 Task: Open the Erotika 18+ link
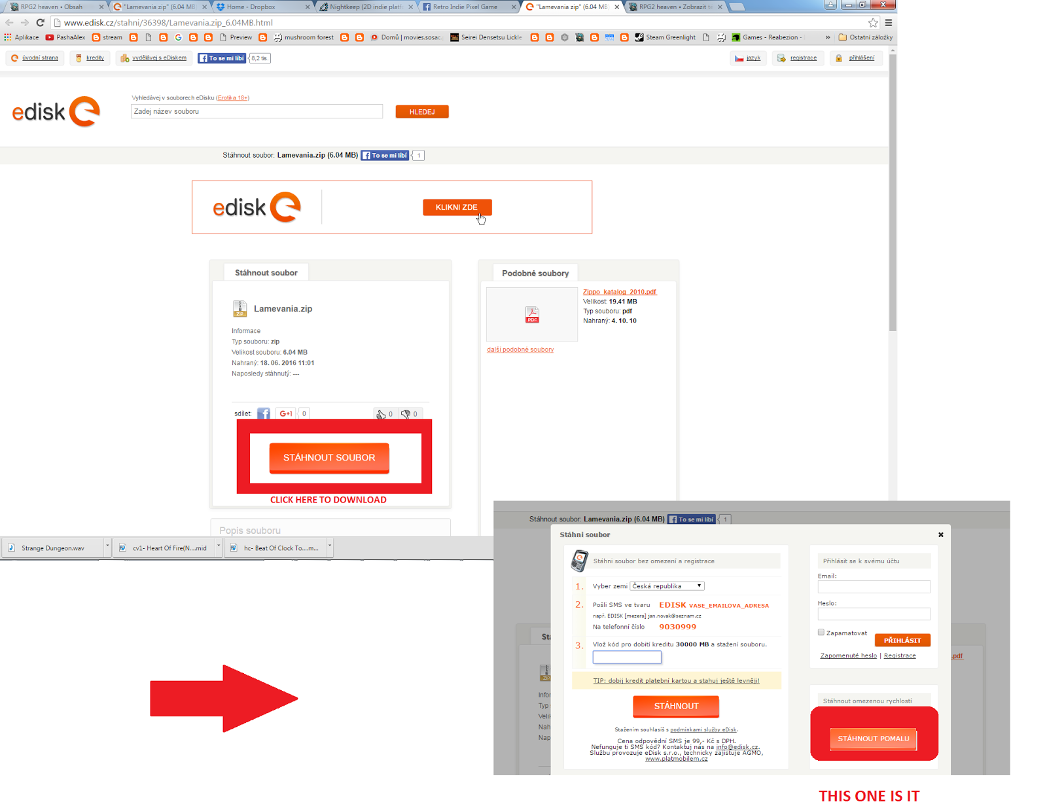(232, 98)
